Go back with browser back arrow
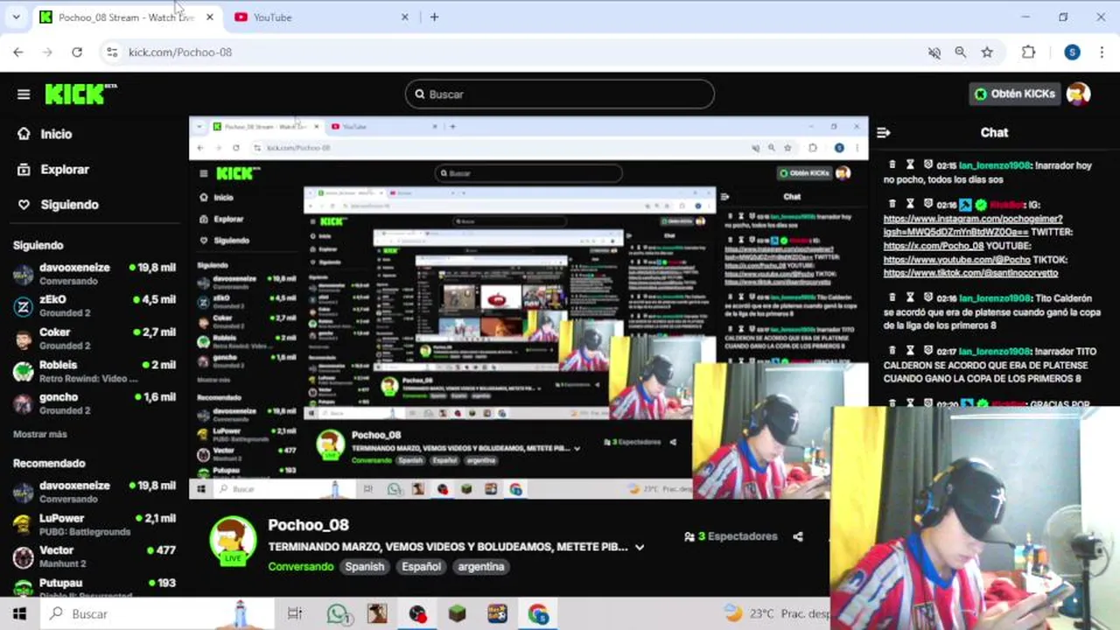The image size is (1120, 630). [x=18, y=52]
